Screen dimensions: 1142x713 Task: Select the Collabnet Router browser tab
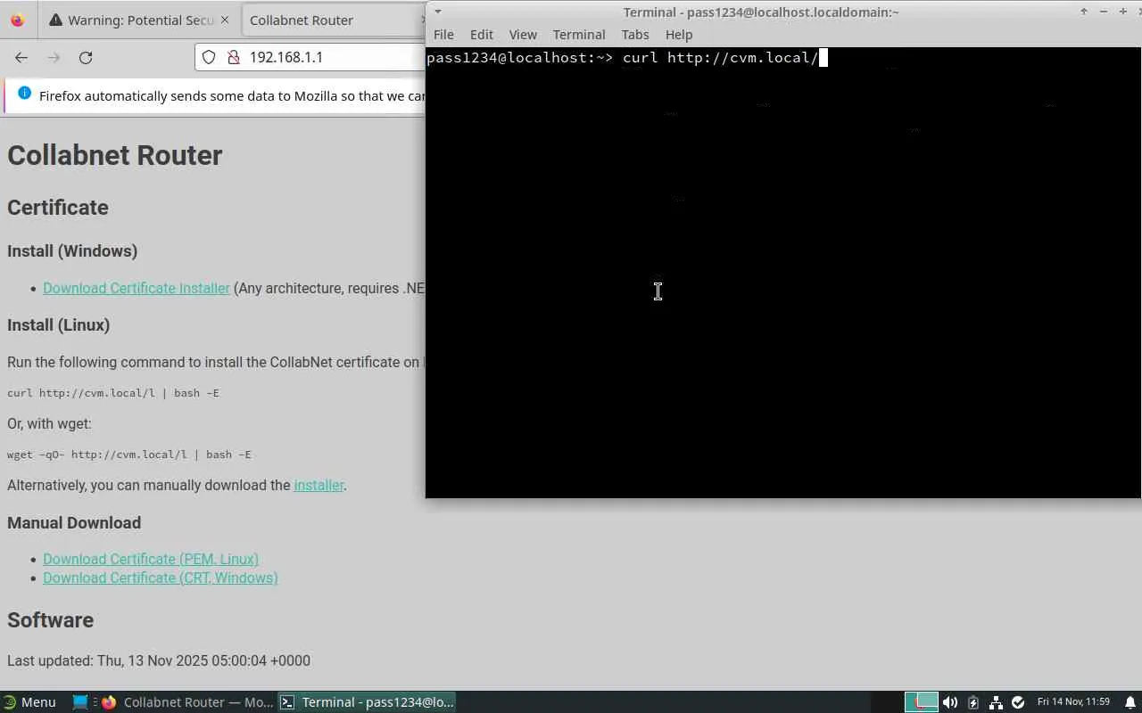(332, 20)
